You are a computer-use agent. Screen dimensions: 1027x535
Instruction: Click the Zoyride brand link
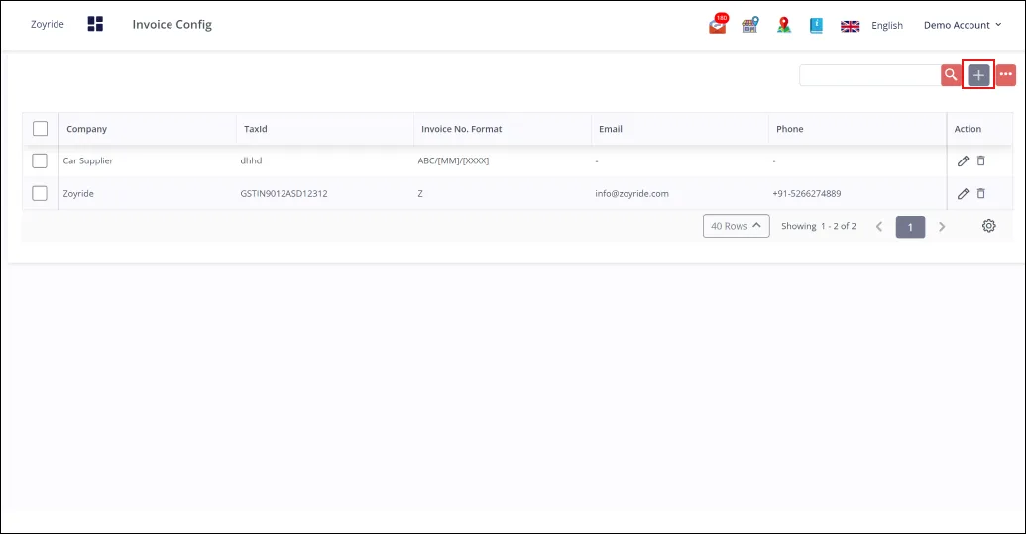(48, 24)
